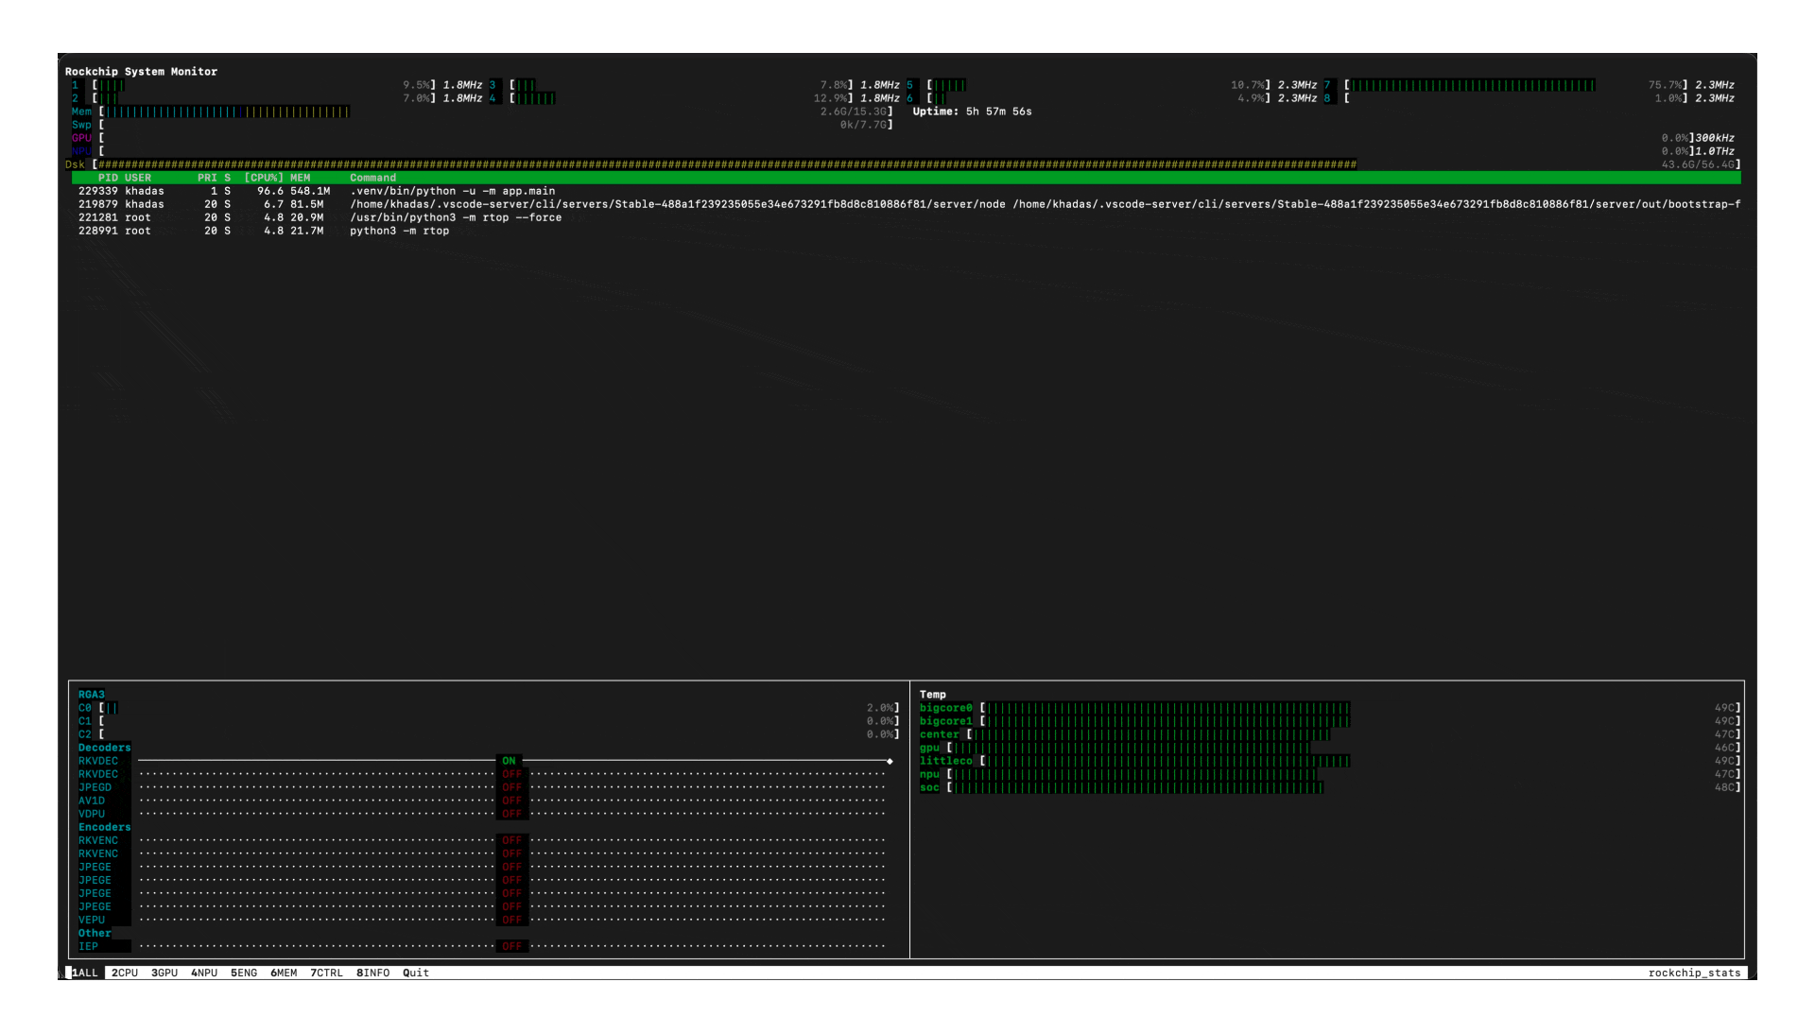Screen dimensions: 1815x1034
Task: Open the 8INFO tab
Action: click(x=373, y=973)
